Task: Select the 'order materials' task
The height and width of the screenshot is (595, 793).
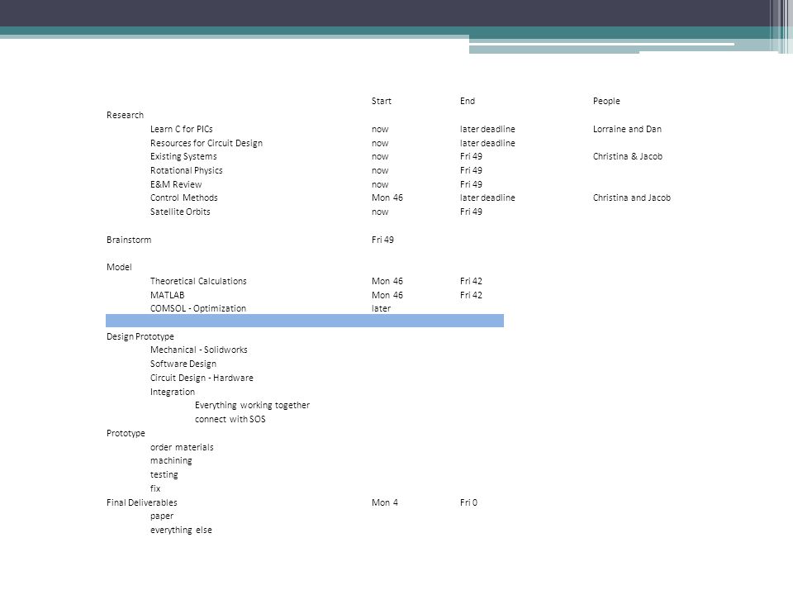Action: (182, 447)
